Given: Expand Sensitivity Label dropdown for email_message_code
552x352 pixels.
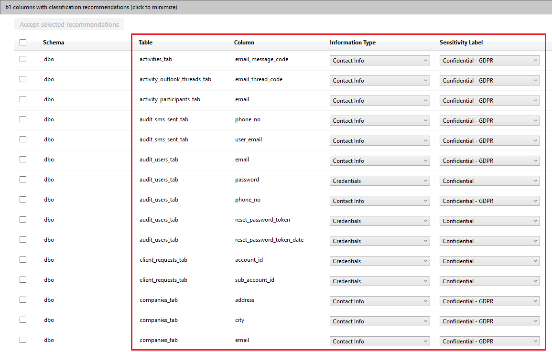Looking at the screenshot, I should pyautogui.click(x=489, y=61).
